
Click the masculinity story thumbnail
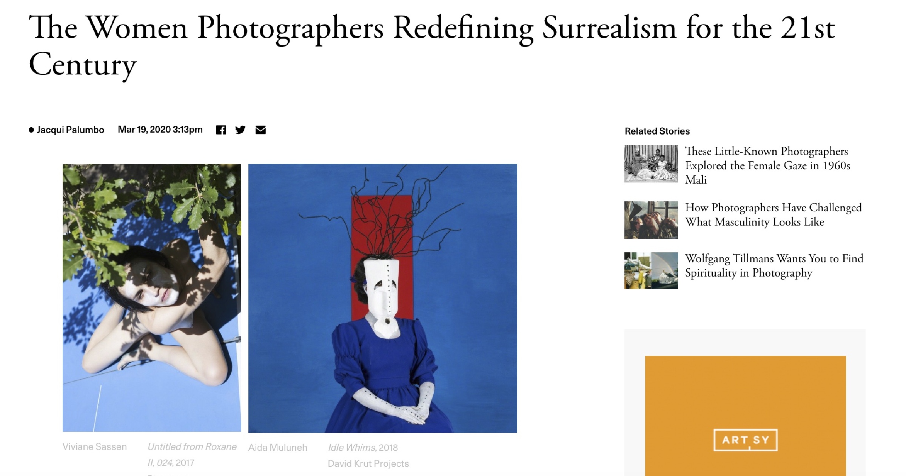(651, 220)
